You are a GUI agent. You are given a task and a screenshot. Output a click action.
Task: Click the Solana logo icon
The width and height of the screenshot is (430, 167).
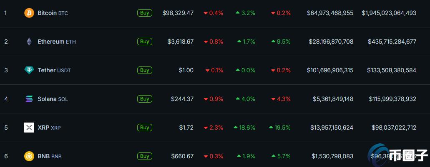29,99
